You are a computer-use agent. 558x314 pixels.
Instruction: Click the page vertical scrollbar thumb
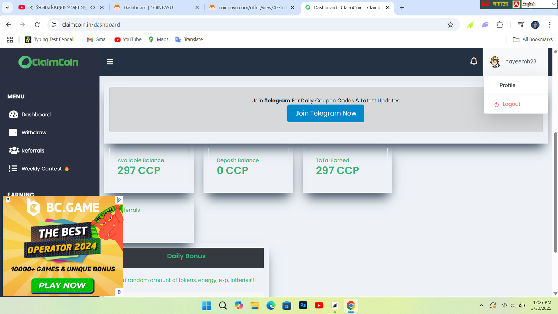tap(555, 192)
